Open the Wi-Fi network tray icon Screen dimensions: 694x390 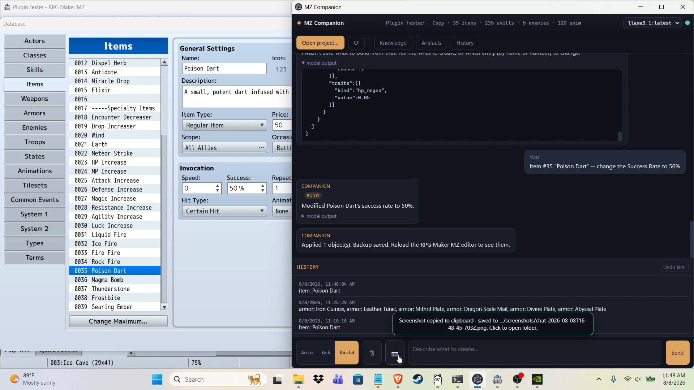click(x=627, y=379)
